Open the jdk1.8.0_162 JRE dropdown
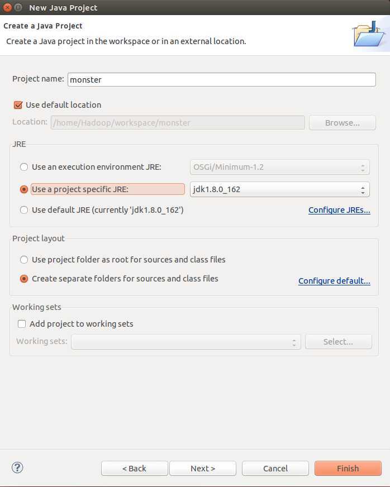Viewport: 390px width, 487px height. click(279, 189)
